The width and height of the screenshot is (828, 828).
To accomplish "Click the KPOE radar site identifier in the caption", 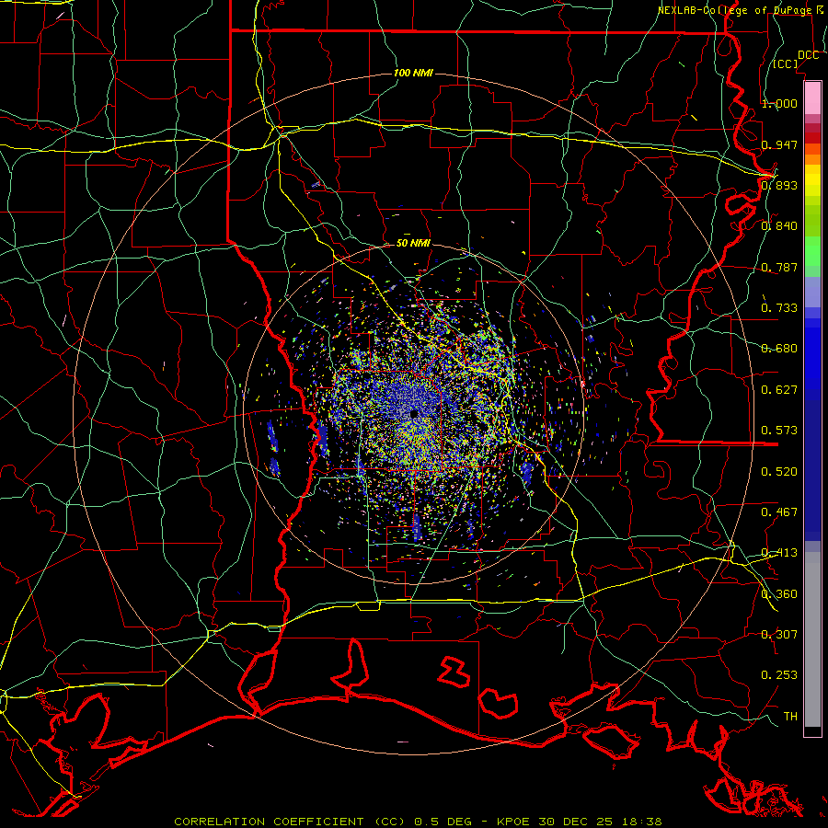I will 515,822.
